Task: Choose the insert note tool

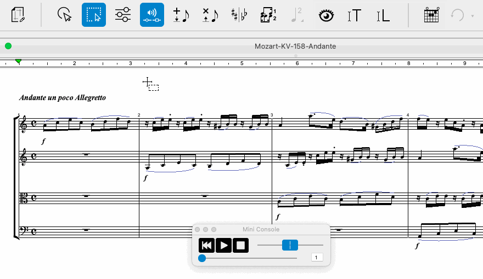Action: 181,15
